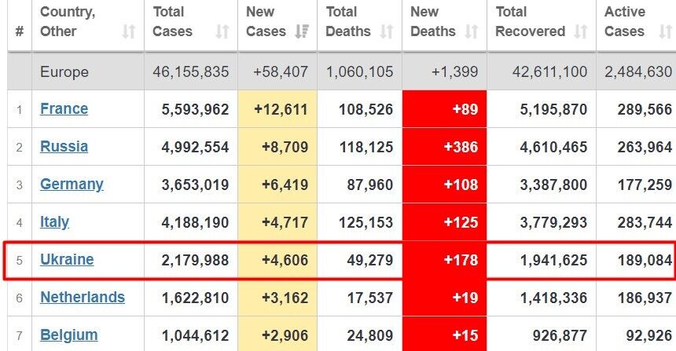Image resolution: width=676 pixels, height=351 pixels.
Task: Open the France country link
Action: 64,109
